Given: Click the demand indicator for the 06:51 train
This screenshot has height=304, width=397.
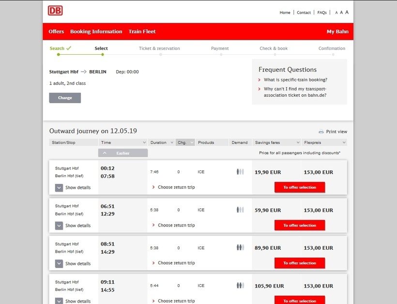Looking at the screenshot, I should pos(240,210).
